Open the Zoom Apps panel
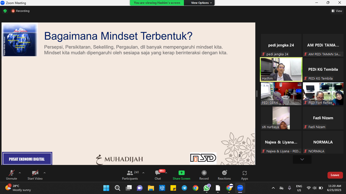346x194 pixels. click(244, 175)
